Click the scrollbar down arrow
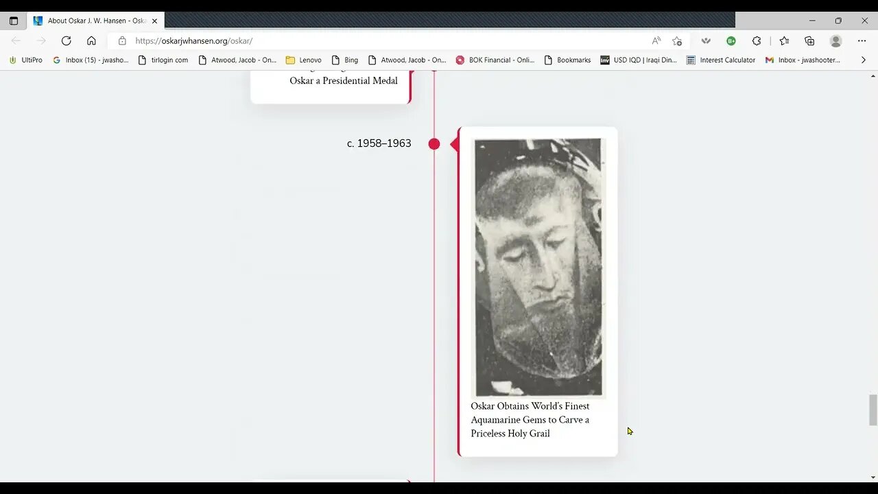The height and width of the screenshot is (494, 878). [873, 478]
